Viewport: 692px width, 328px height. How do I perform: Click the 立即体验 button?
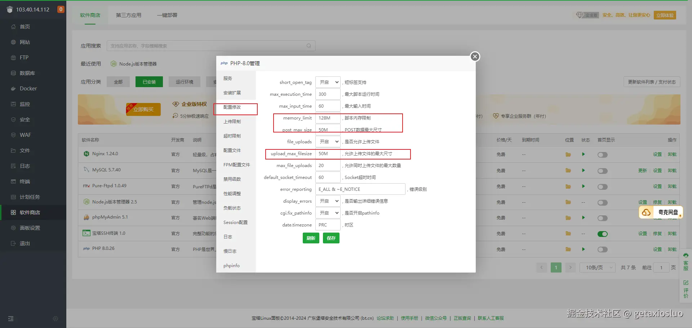pyautogui.click(x=665, y=15)
